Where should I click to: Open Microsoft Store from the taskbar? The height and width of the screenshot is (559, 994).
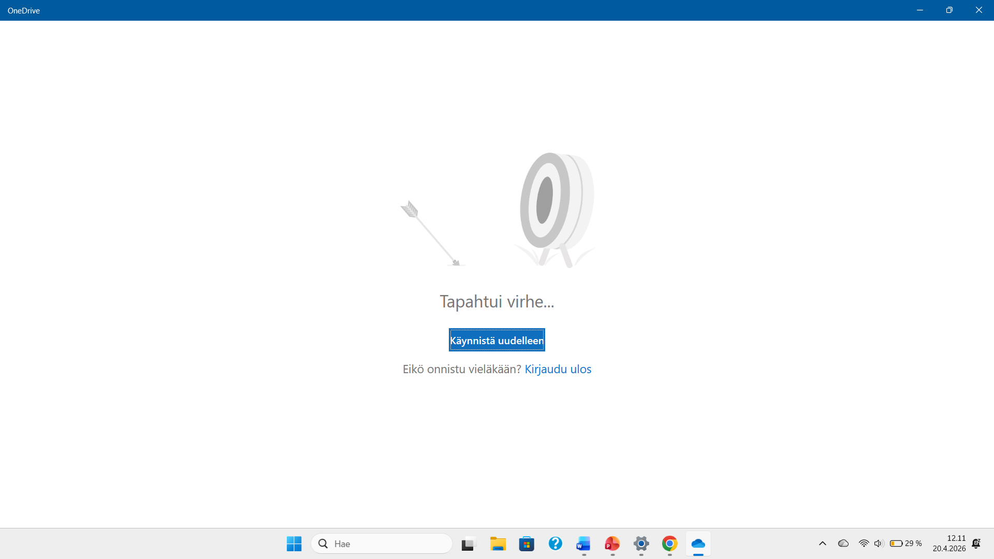pos(527,543)
